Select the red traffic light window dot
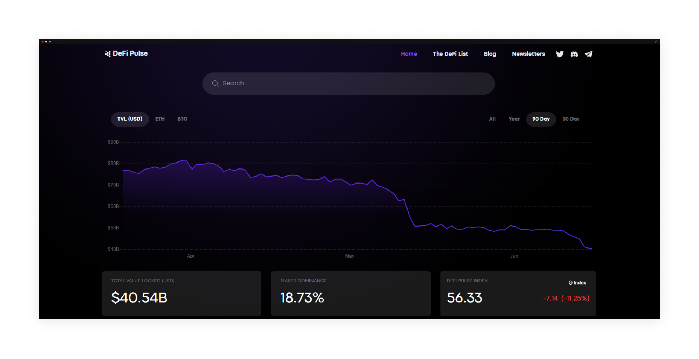Screen dimensions: 699x359 pyautogui.click(x=43, y=41)
